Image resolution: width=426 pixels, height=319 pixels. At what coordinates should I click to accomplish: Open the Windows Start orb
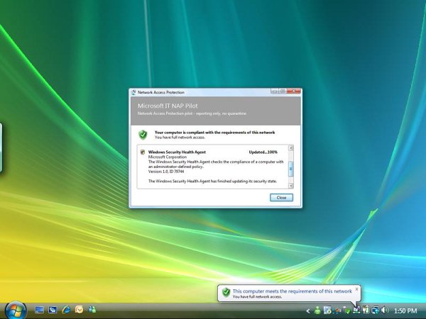tap(16, 310)
